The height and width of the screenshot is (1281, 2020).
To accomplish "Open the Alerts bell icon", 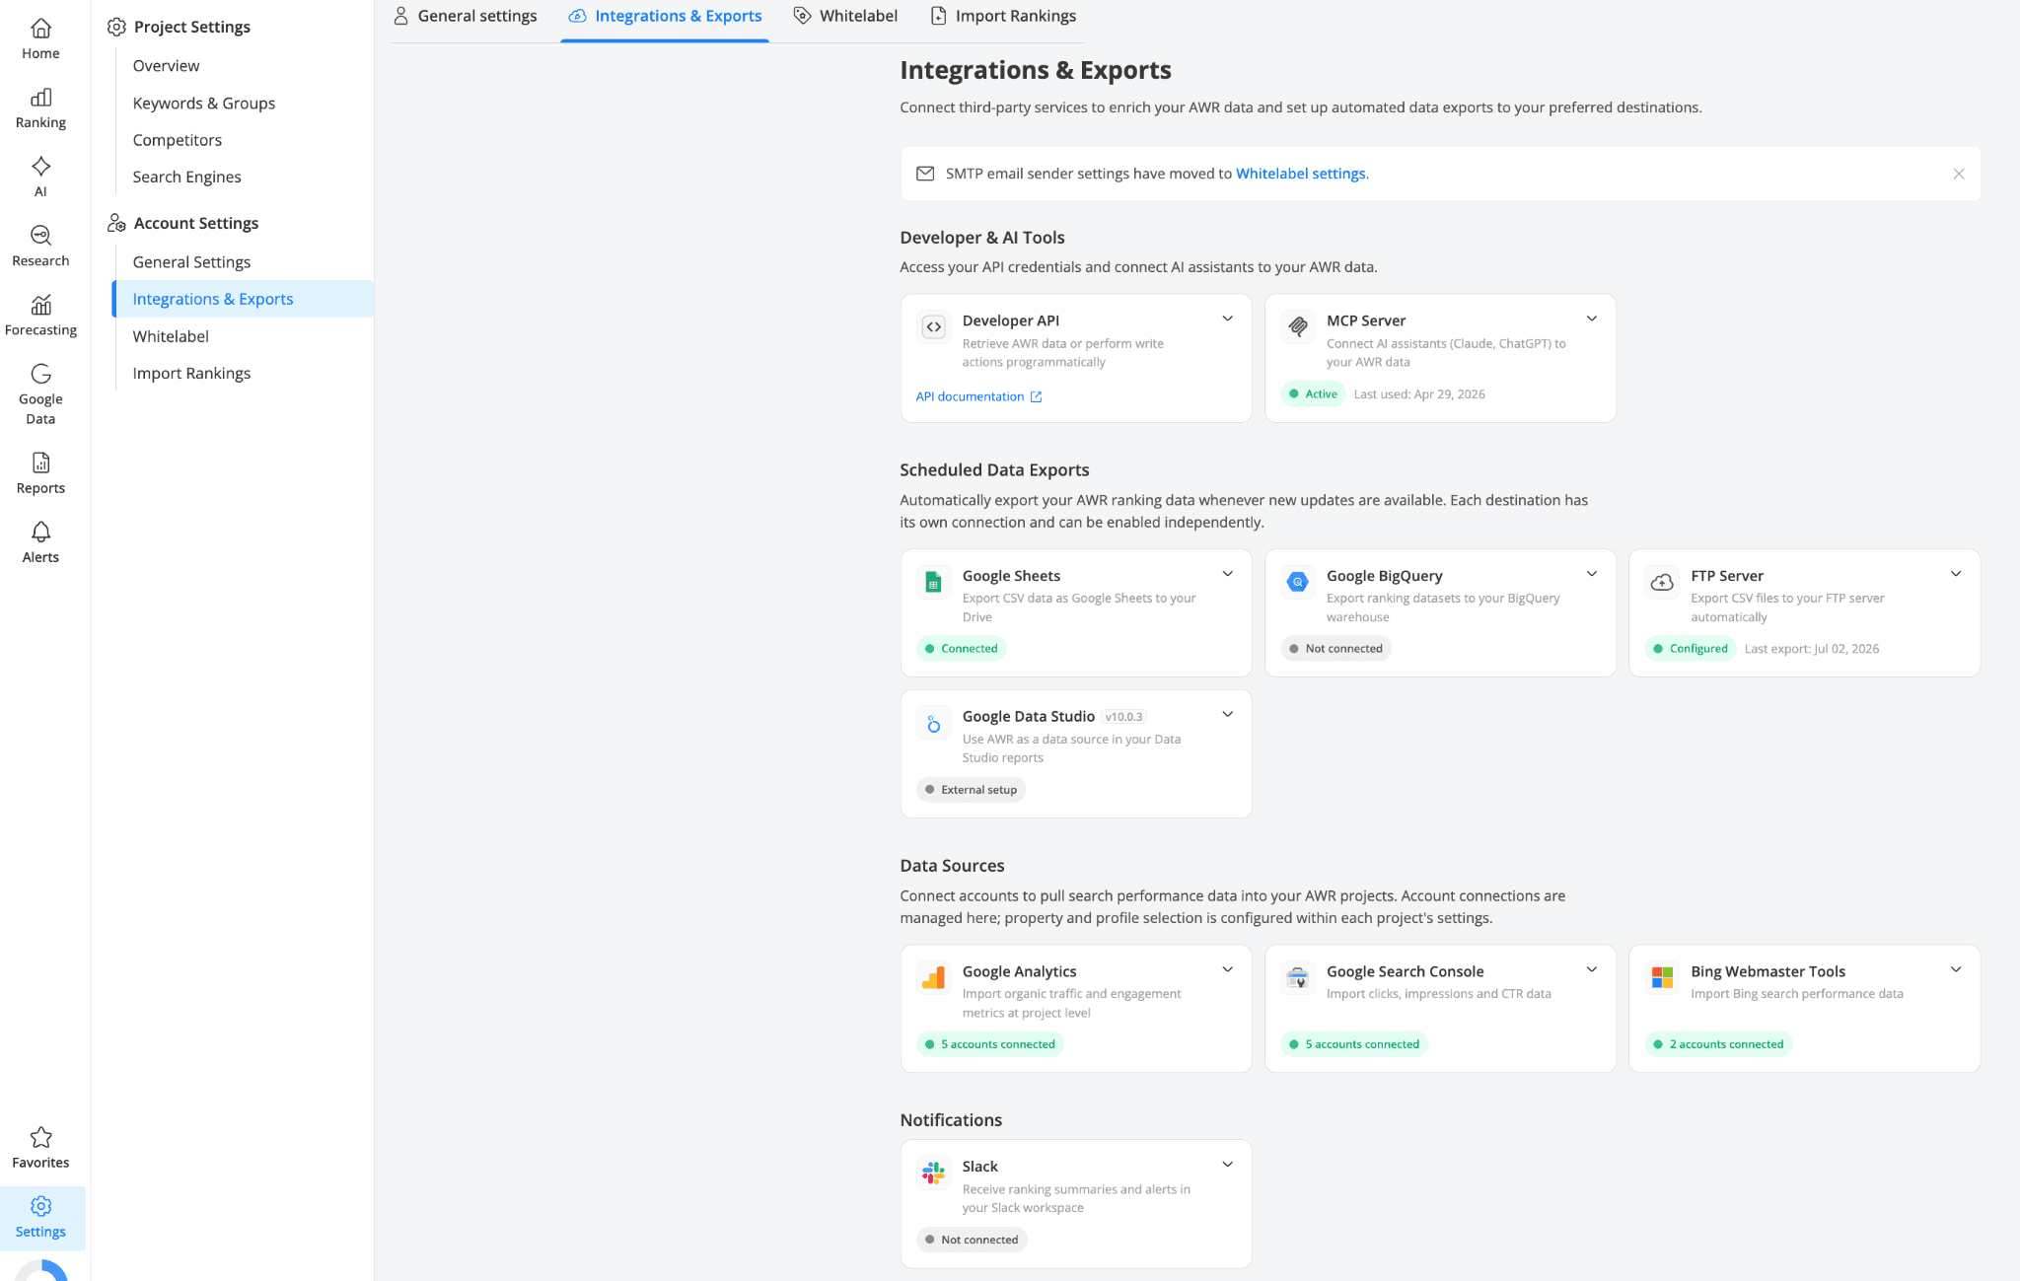I will pyautogui.click(x=40, y=532).
